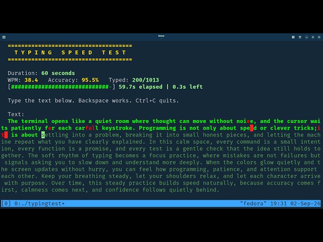Click the TYPING SPEED TEST heading

70,52
